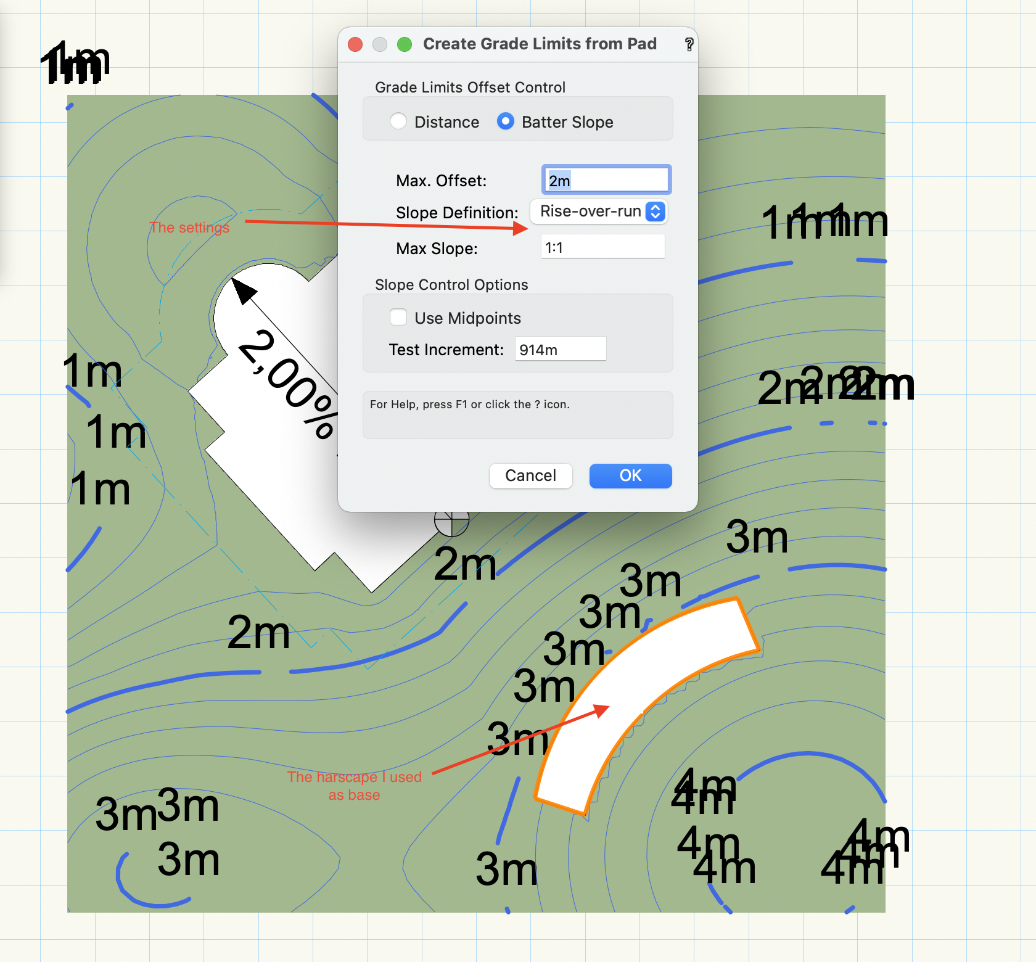The image size is (1036, 962).
Task: Confirm the dialog with OK
Action: click(x=630, y=475)
